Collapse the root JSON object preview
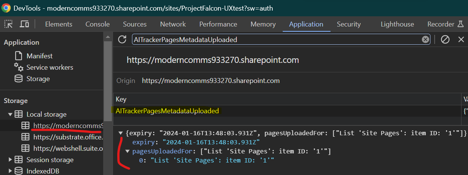The width and height of the screenshot is (468, 175). click(x=121, y=133)
